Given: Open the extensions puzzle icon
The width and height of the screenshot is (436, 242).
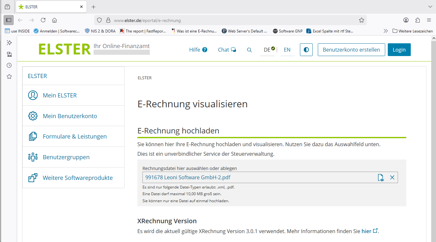Looking at the screenshot, I should point(417,20).
